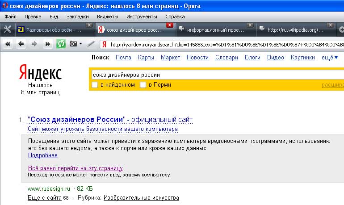This screenshot has width=344, height=205.
Task: Switch to the Разговоры обо всём tab
Action: click(x=55, y=30)
